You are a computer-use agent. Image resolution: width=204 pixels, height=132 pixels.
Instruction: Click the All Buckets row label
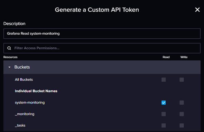click(x=24, y=80)
